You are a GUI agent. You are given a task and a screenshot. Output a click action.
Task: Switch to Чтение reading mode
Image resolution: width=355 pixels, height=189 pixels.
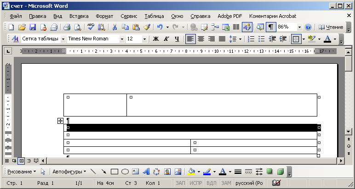coord(331,28)
